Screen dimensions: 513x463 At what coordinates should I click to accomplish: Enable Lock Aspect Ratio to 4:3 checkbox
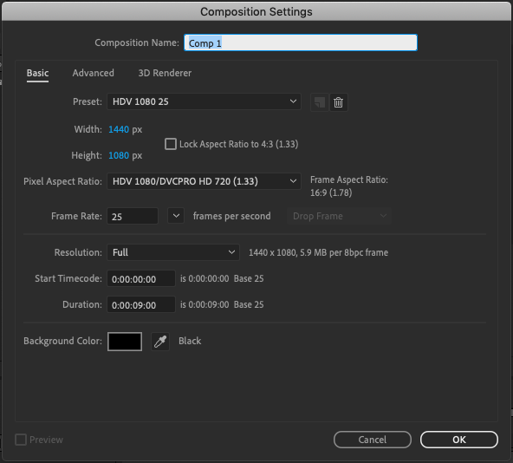click(171, 144)
